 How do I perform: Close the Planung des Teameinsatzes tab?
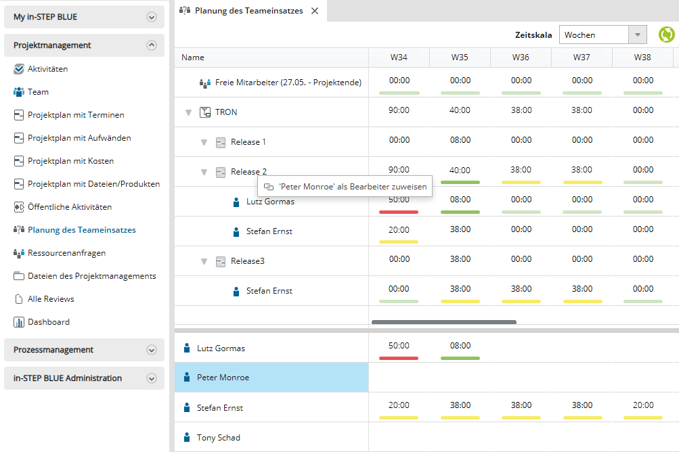click(x=315, y=11)
